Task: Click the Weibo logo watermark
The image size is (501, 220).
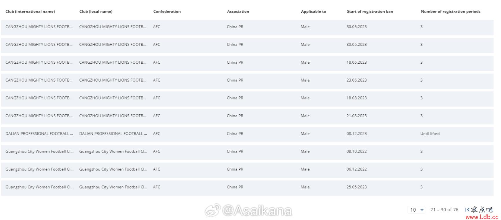Action: click(212, 210)
